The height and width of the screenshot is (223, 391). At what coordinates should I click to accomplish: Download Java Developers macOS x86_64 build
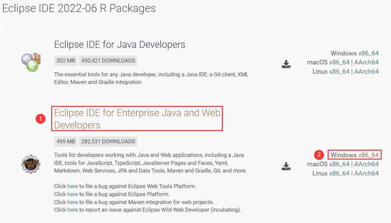(339, 62)
